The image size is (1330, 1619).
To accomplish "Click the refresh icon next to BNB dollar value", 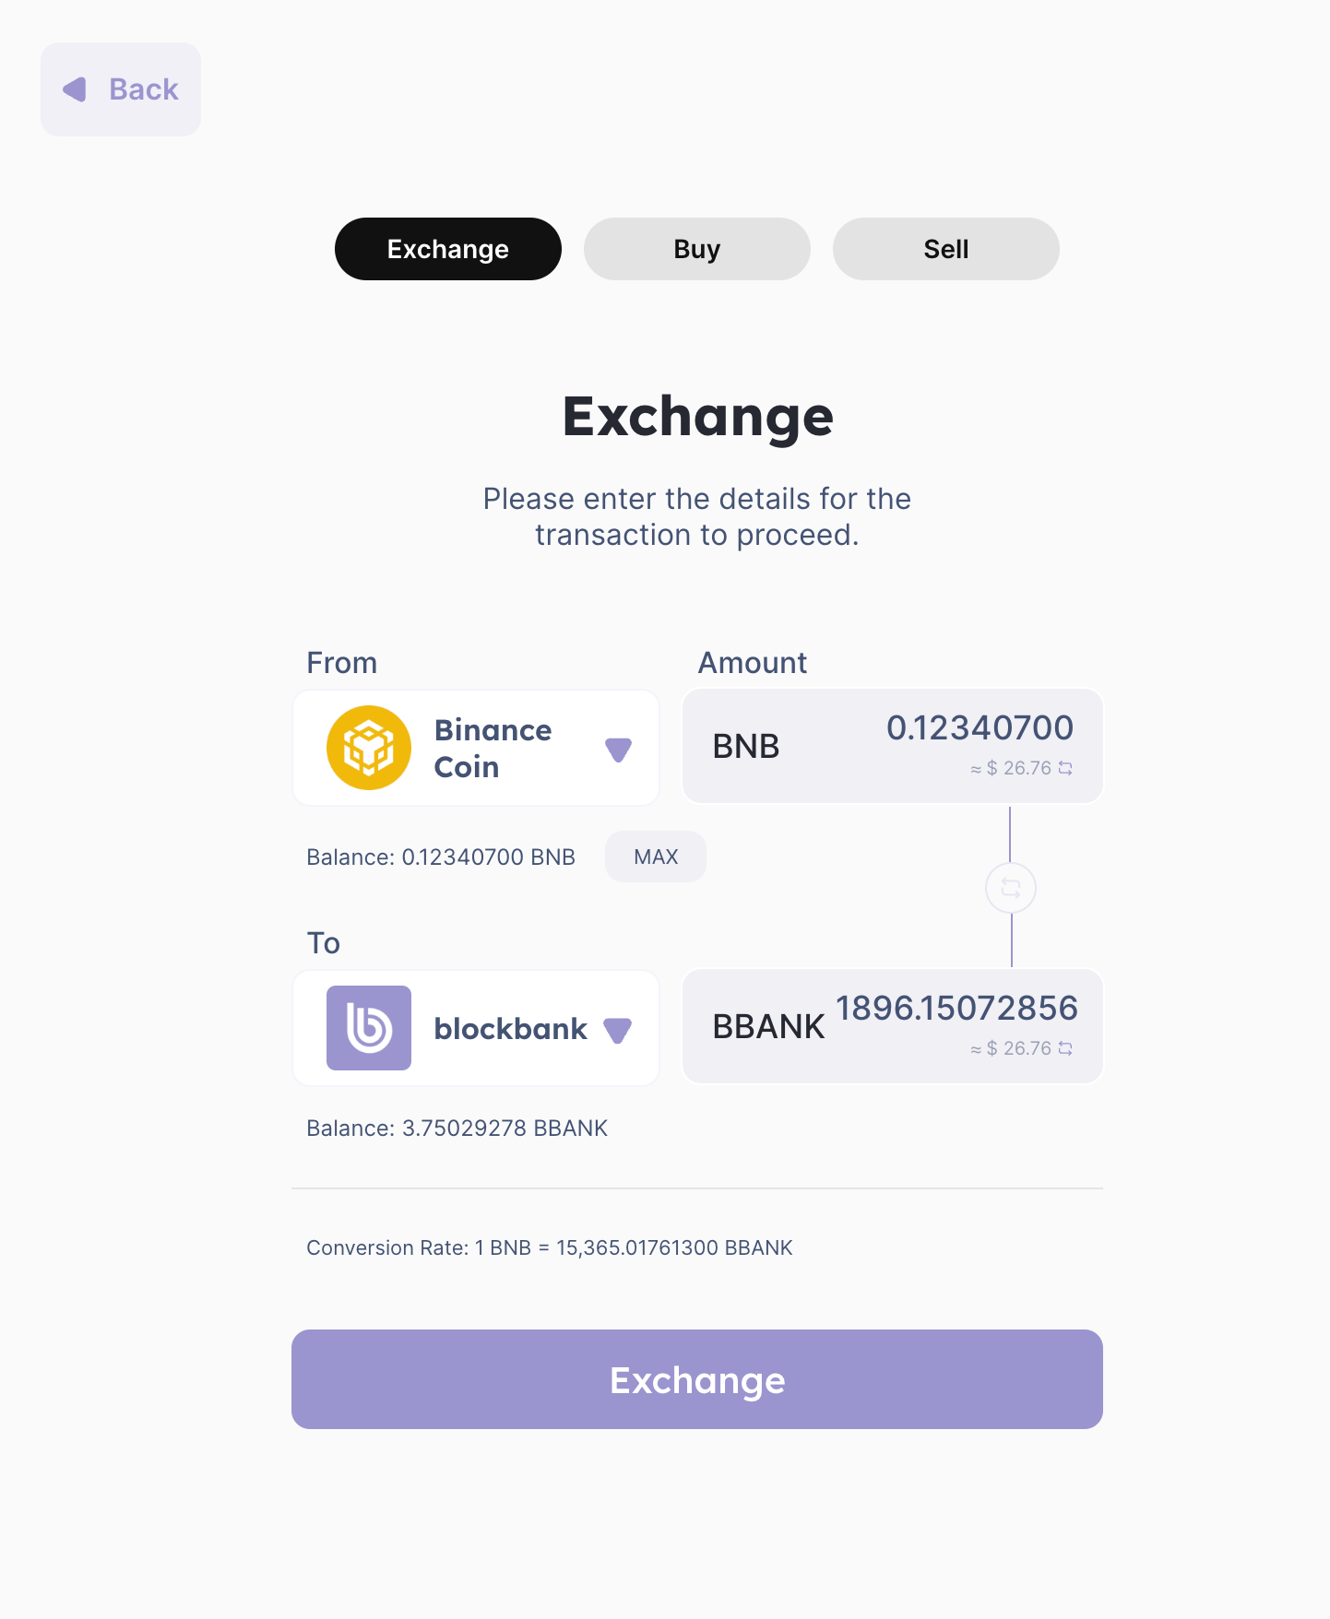I will pyautogui.click(x=1065, y=767).
